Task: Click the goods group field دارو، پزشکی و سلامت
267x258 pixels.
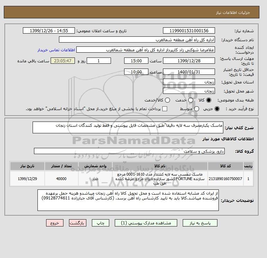Action: (x=129, y=151)
